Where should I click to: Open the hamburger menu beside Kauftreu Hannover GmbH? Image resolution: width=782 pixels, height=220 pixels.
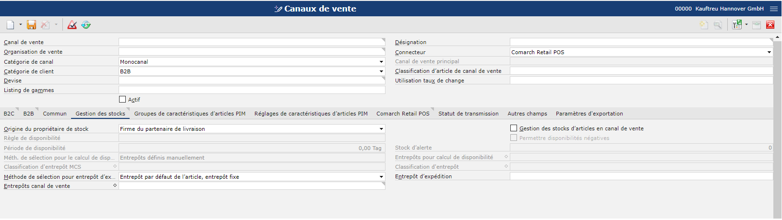(x=774, y=9)
